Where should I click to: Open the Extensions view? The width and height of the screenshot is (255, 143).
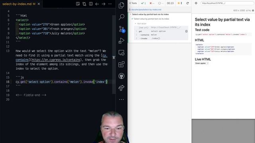point(121,64)
